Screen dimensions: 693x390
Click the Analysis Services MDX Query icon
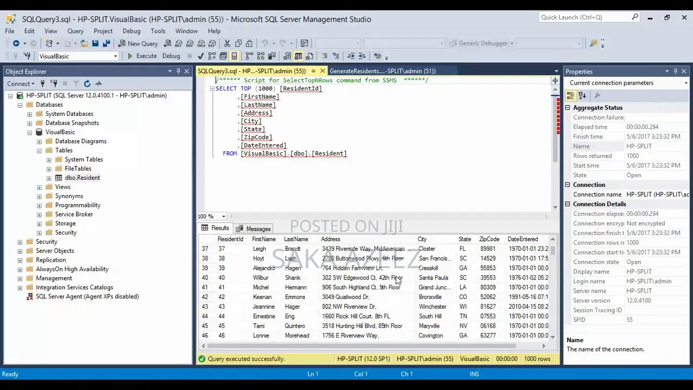(x=179, y=43)
